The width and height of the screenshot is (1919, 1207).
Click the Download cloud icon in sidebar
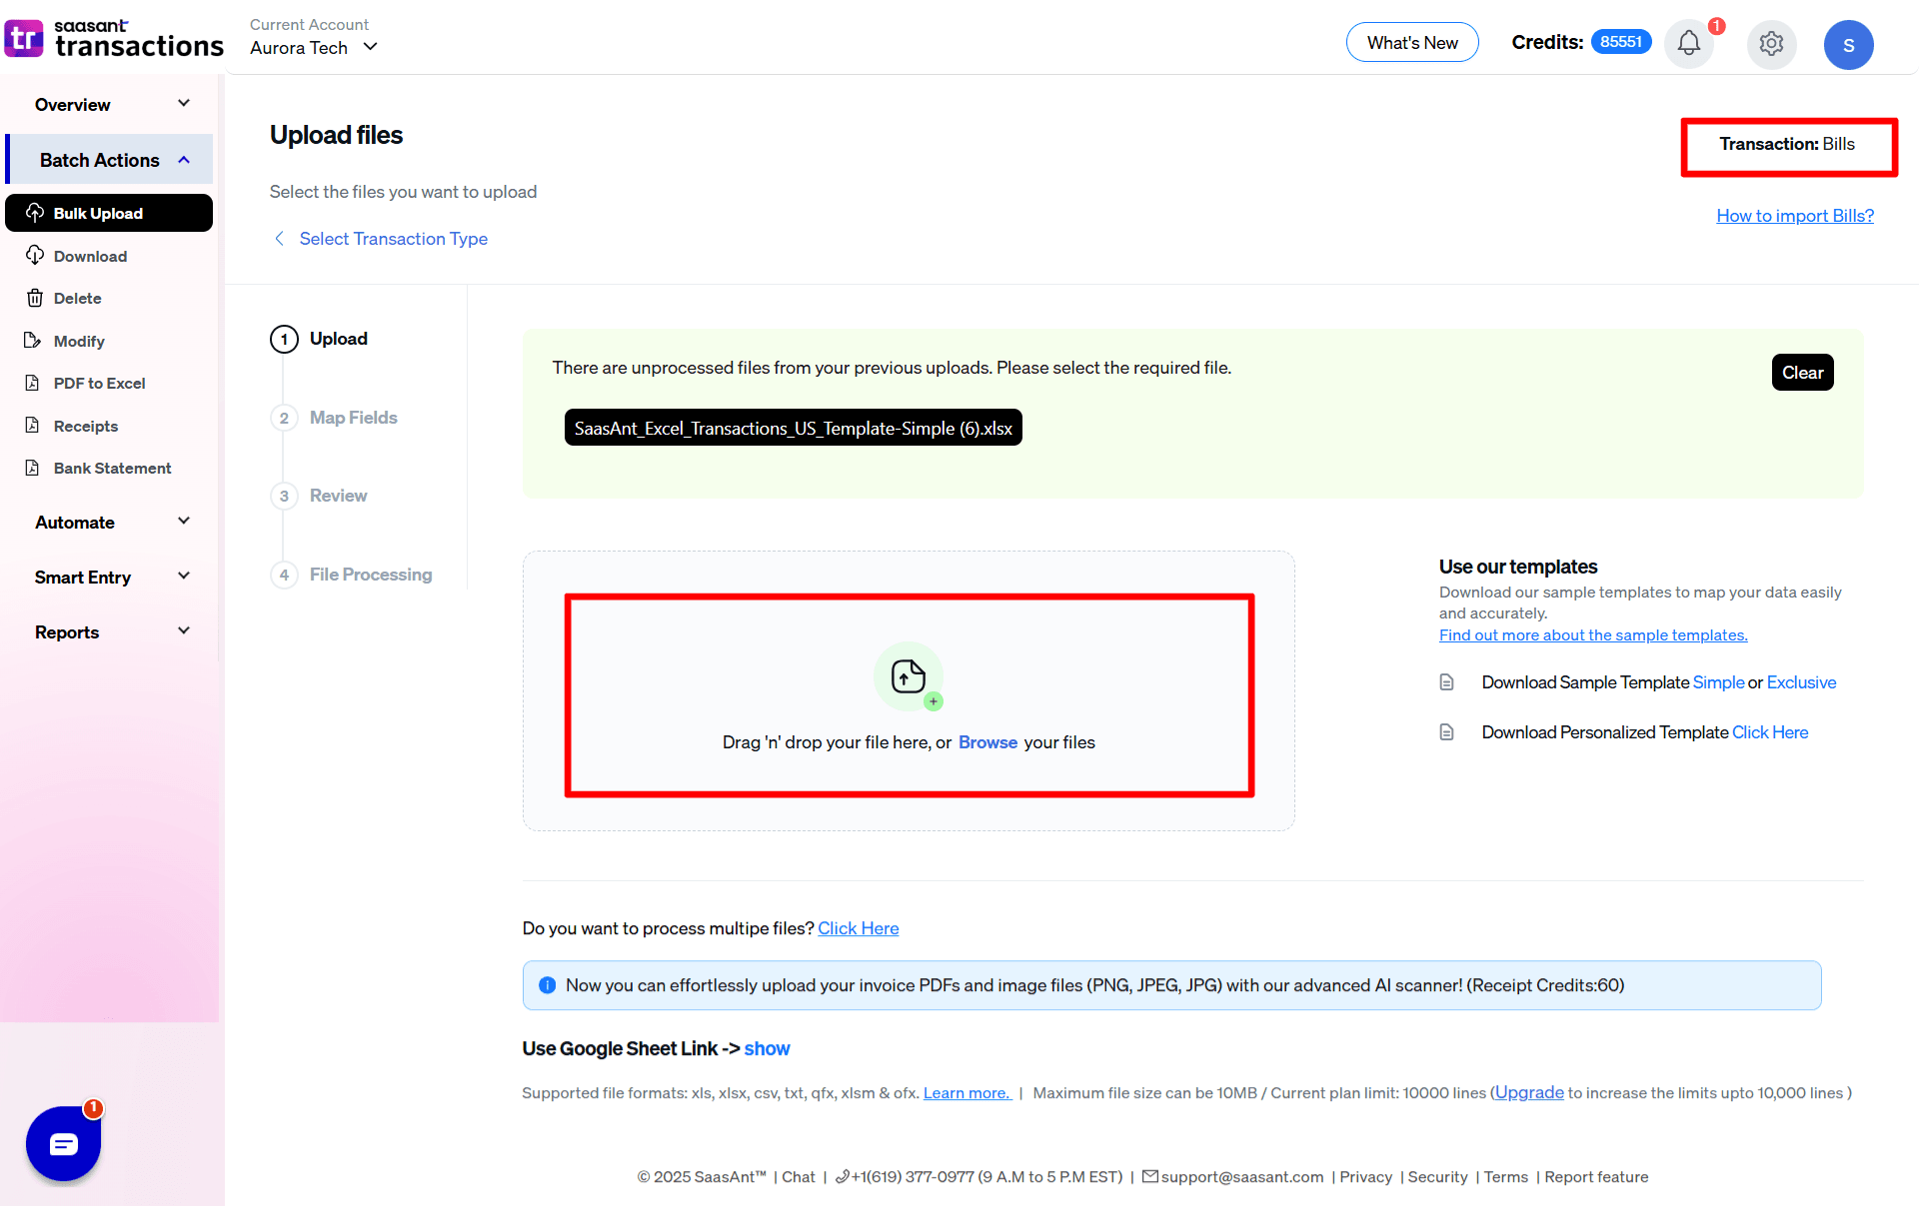[35, 256]
